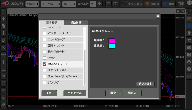
Task: Click the 可変 toolbar button
Action: click(181, 4)
